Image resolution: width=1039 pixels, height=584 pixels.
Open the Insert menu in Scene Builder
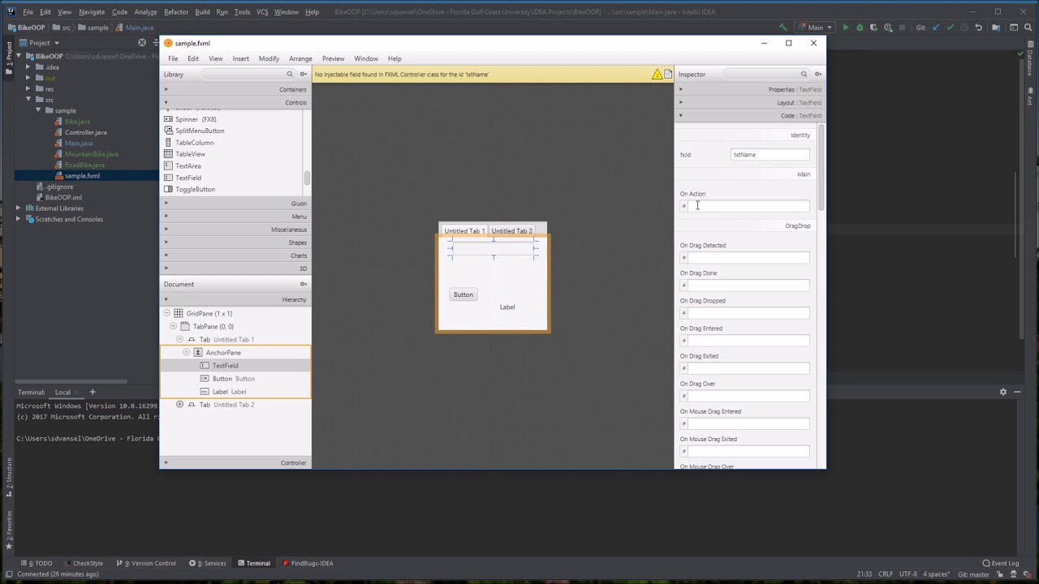coord(240,58)
